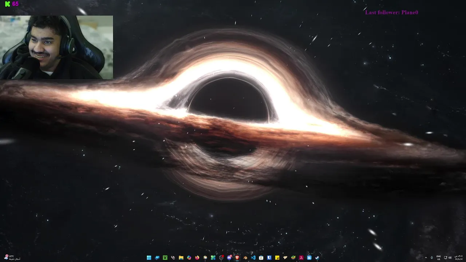Open the OBS-style icon with red badge
Screen dimensions: 466x262
coord(221,258)
